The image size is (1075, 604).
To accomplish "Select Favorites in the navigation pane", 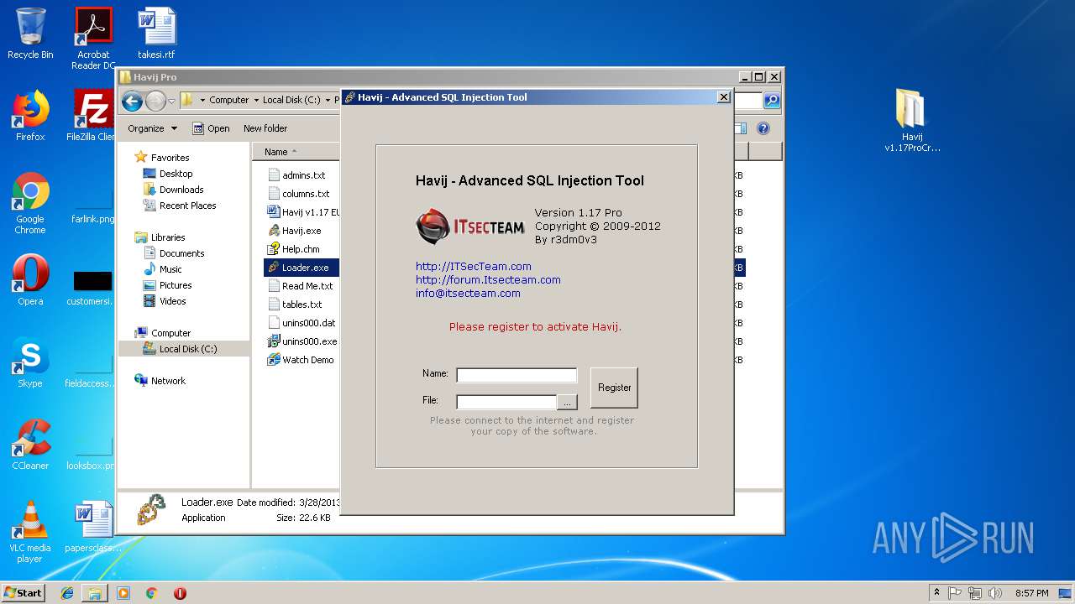I will [x=170, y=158].
